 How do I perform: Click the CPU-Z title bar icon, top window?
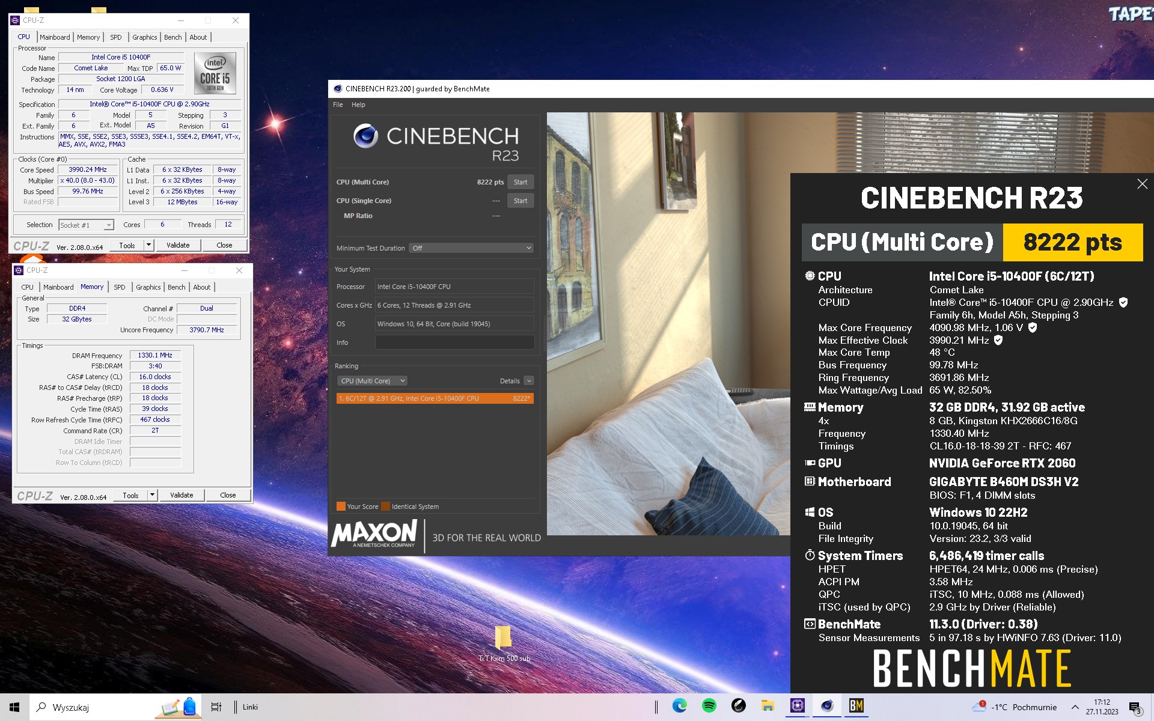[x=16, y=20]
